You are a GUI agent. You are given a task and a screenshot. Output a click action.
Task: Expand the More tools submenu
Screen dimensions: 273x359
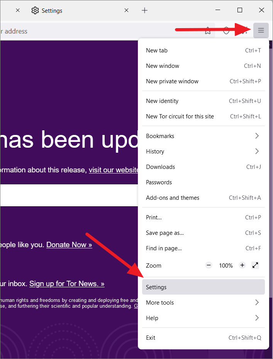pos(203,302)
